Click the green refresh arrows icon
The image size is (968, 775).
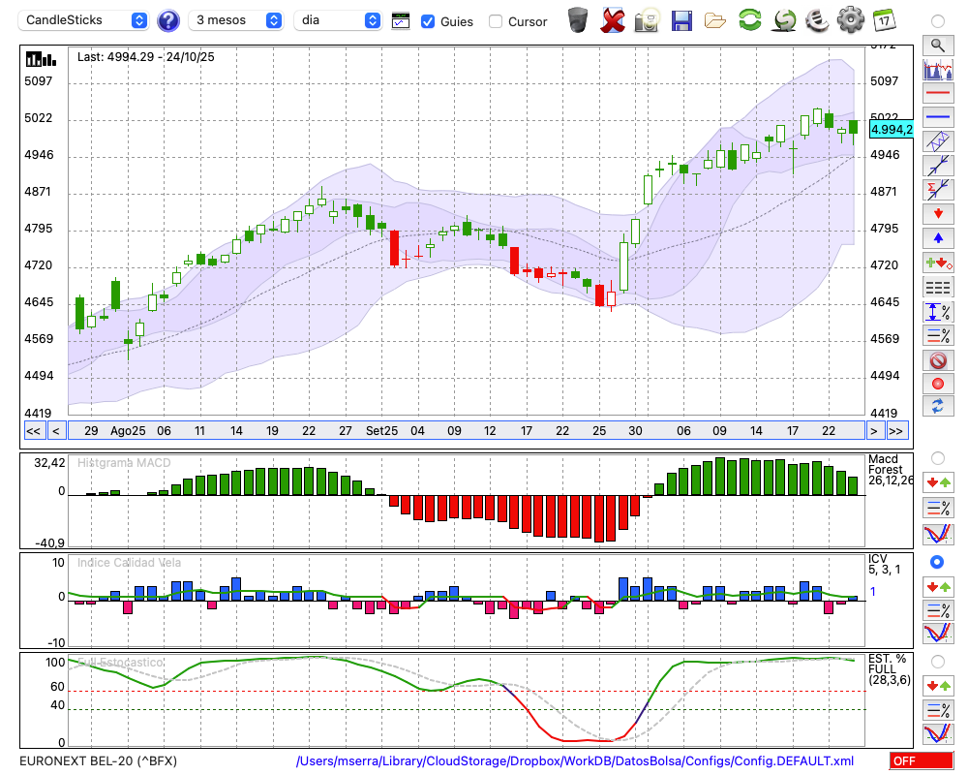749,19
